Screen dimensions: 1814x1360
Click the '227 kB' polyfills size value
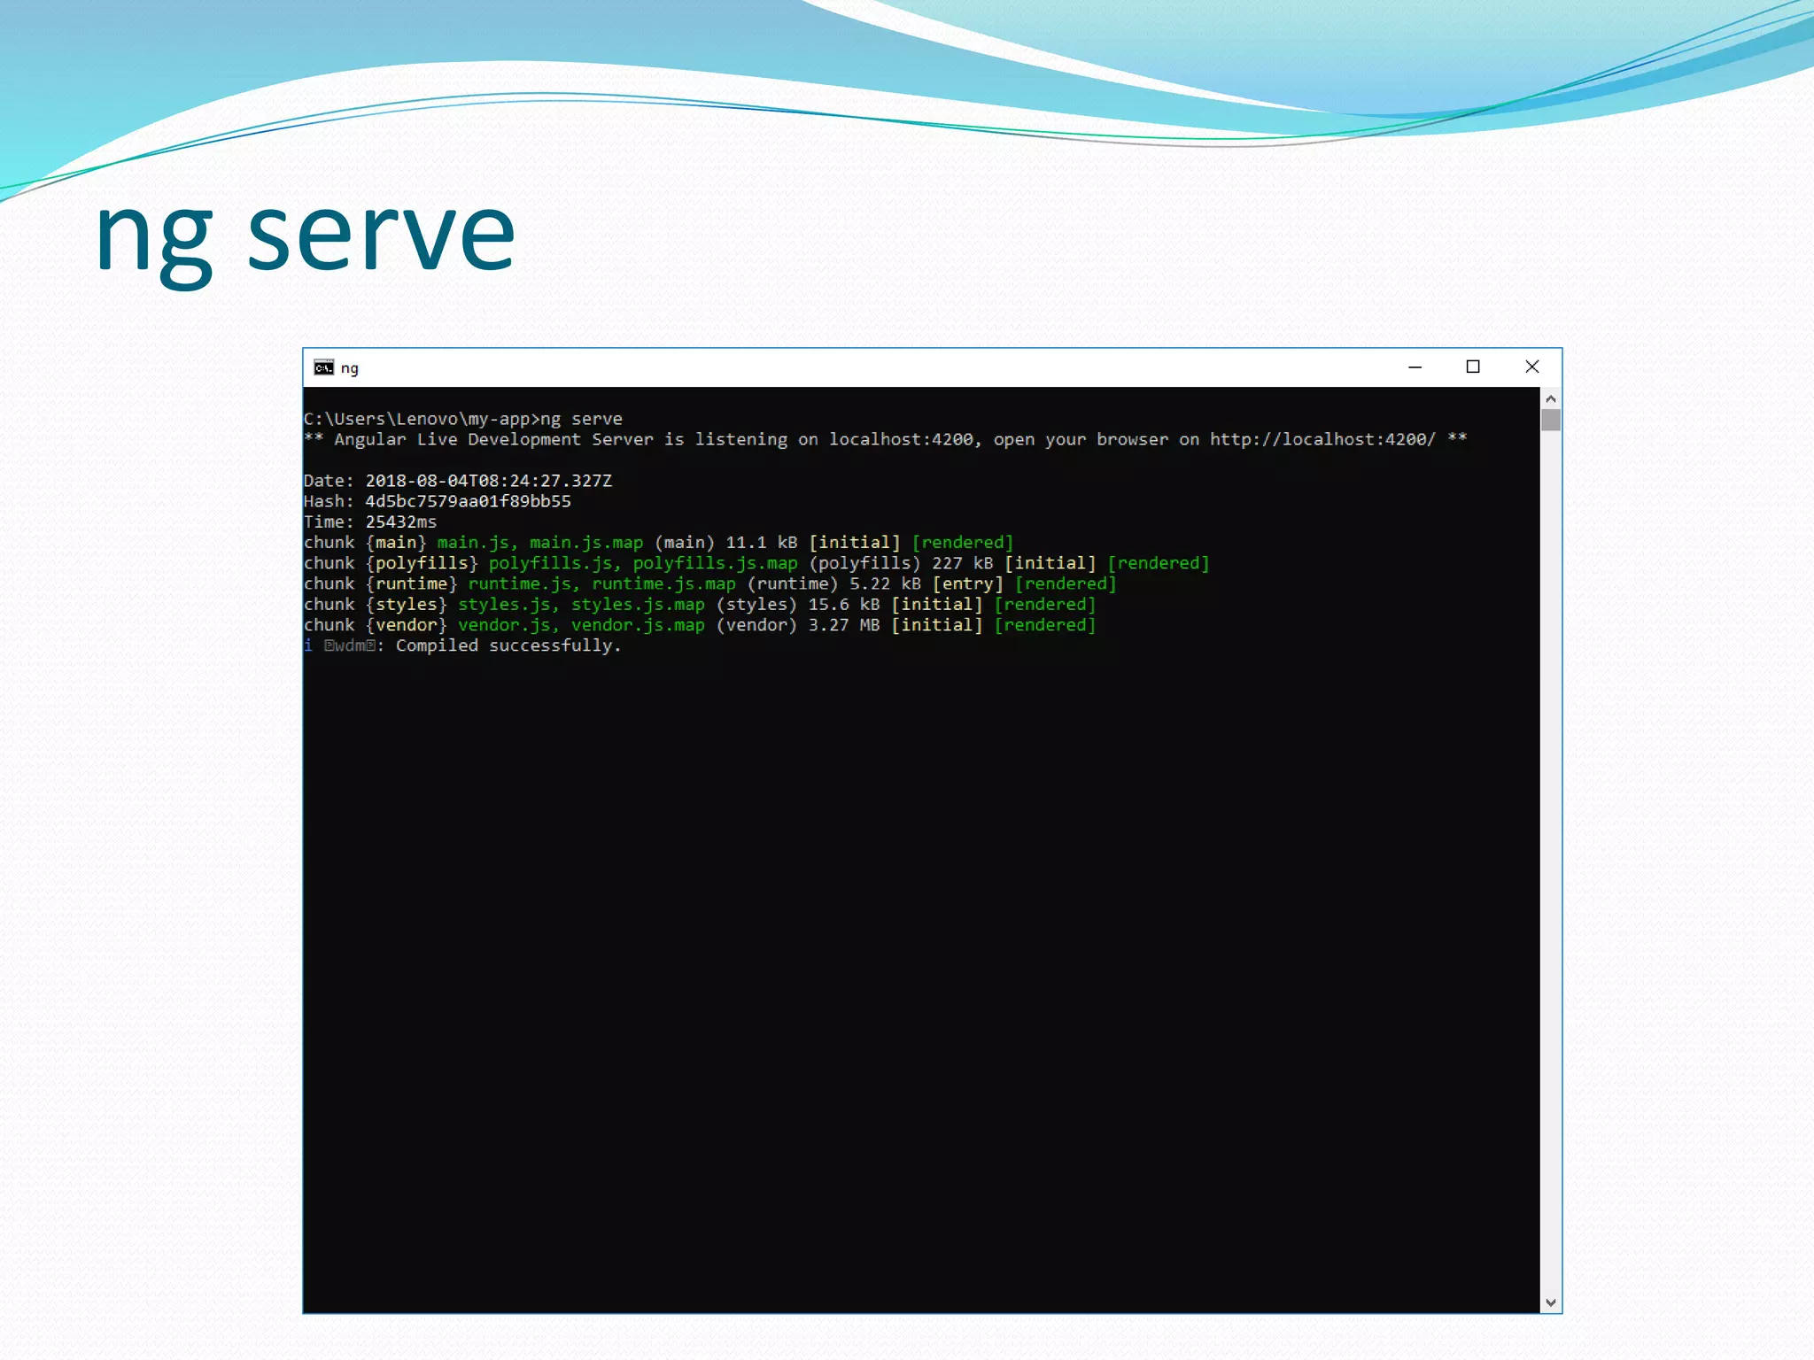tap(963, 563)
